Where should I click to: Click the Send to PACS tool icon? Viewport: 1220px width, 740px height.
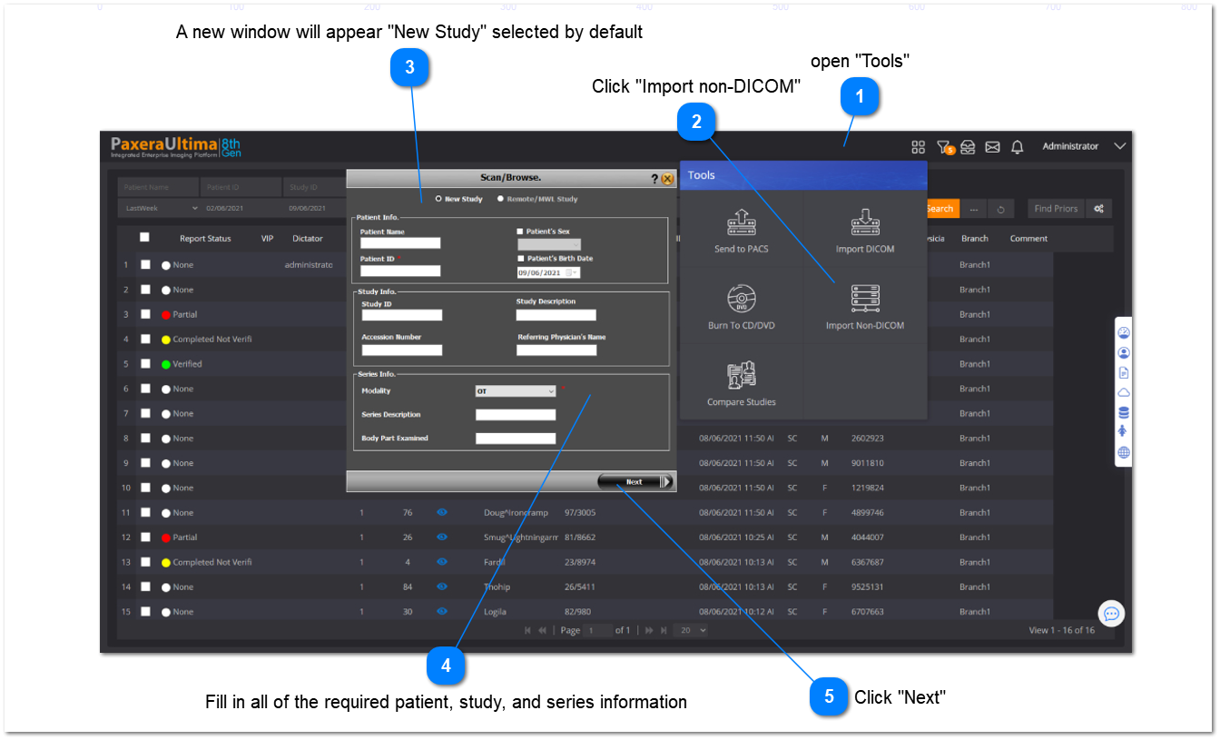tap(741, 222)
